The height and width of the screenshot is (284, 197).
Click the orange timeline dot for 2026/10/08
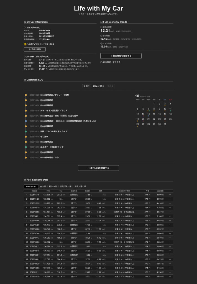coord(26,142)
